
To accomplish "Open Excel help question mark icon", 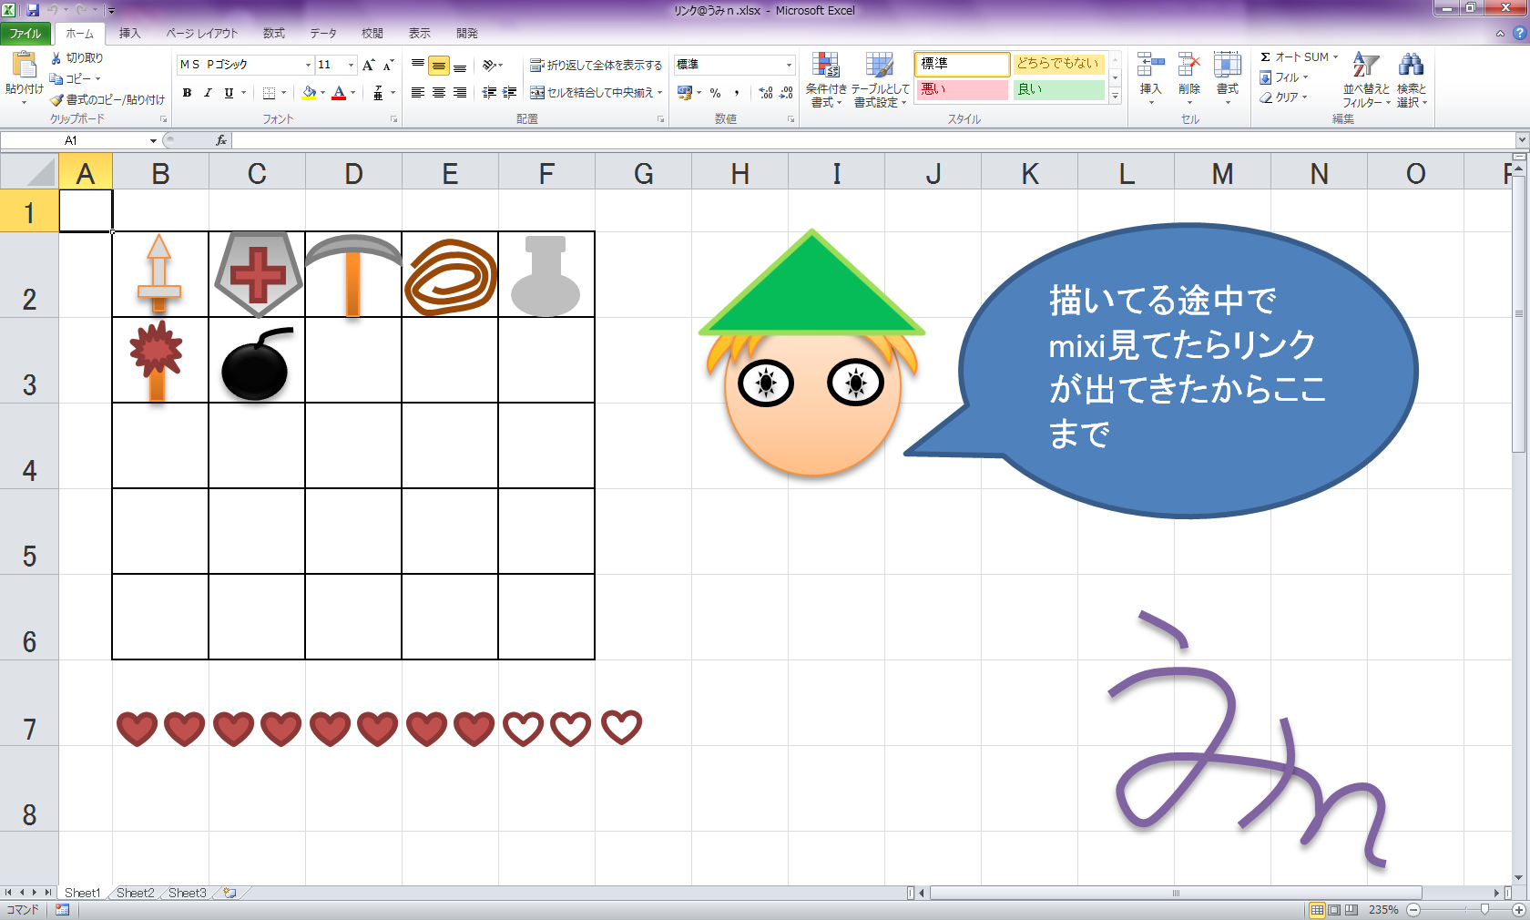I will pos(1519,34).
